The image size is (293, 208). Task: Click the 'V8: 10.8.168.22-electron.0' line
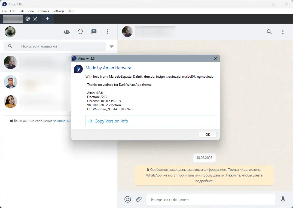click(105, 105)
